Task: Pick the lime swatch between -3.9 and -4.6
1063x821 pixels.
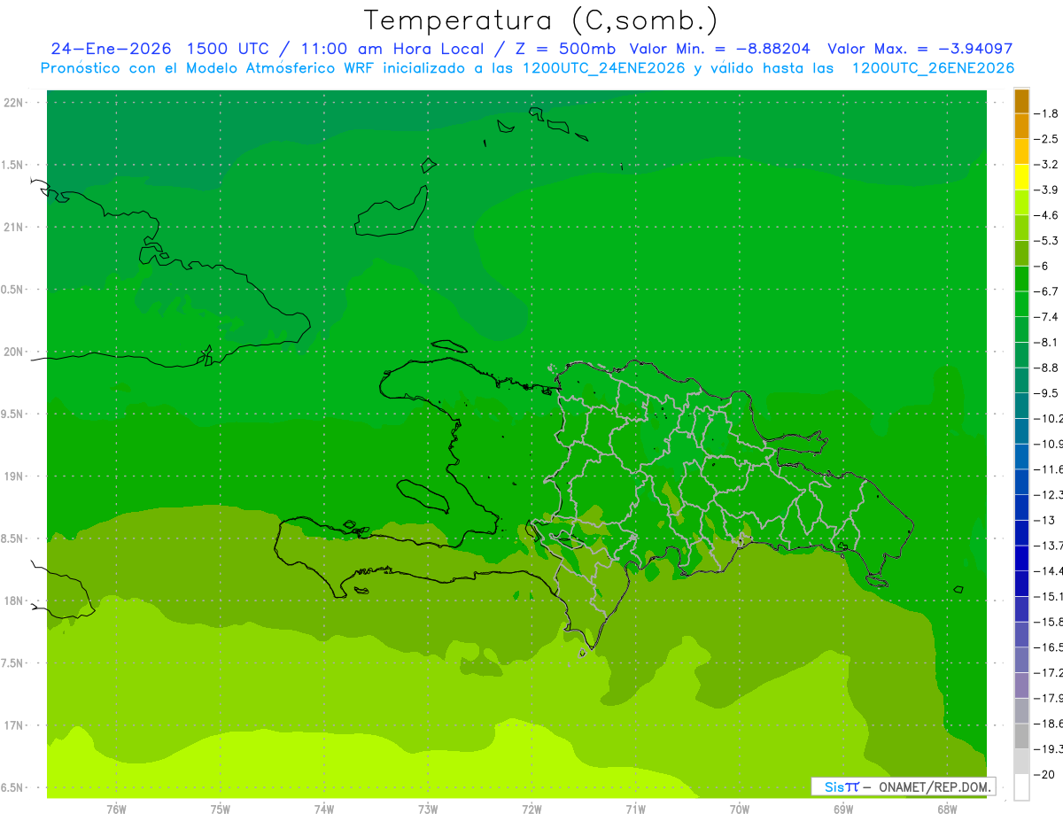Action: [x=1021, y=203]
